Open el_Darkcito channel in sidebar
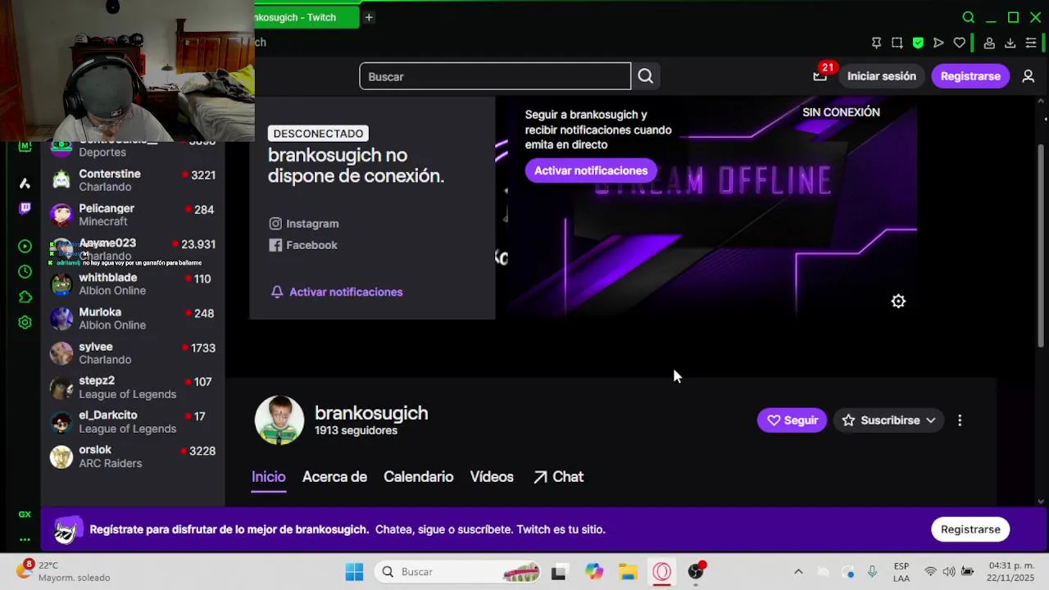This screenshot has width=1049, height=590. point(133,422)
